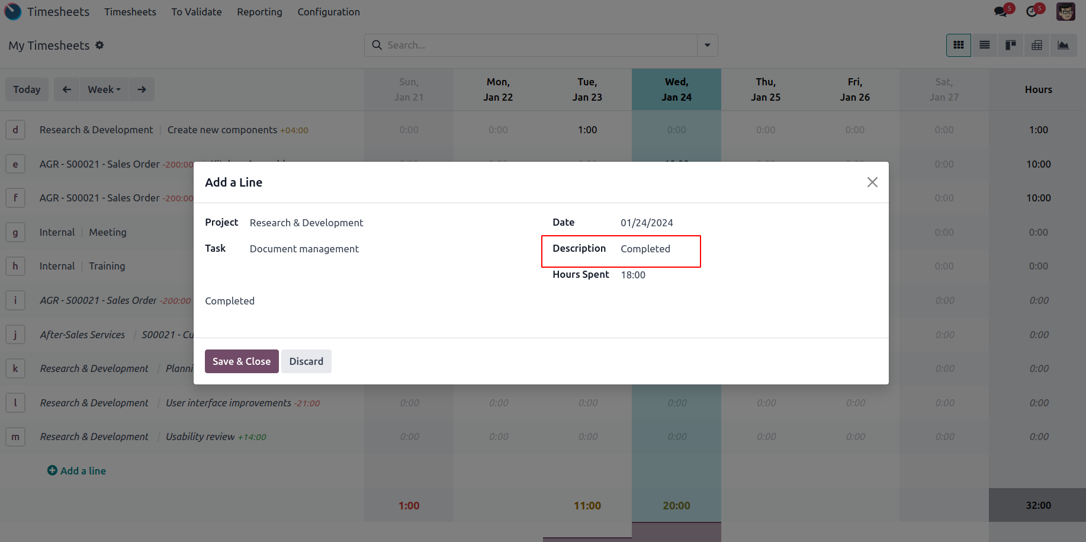Open the pivot table view icon
Image resolution: width=1086 pixels, height=542 pixels.
coord(1036,45)
